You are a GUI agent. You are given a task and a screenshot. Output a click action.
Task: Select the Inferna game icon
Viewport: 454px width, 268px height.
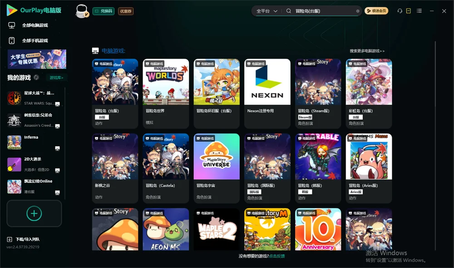click(14, 142)
